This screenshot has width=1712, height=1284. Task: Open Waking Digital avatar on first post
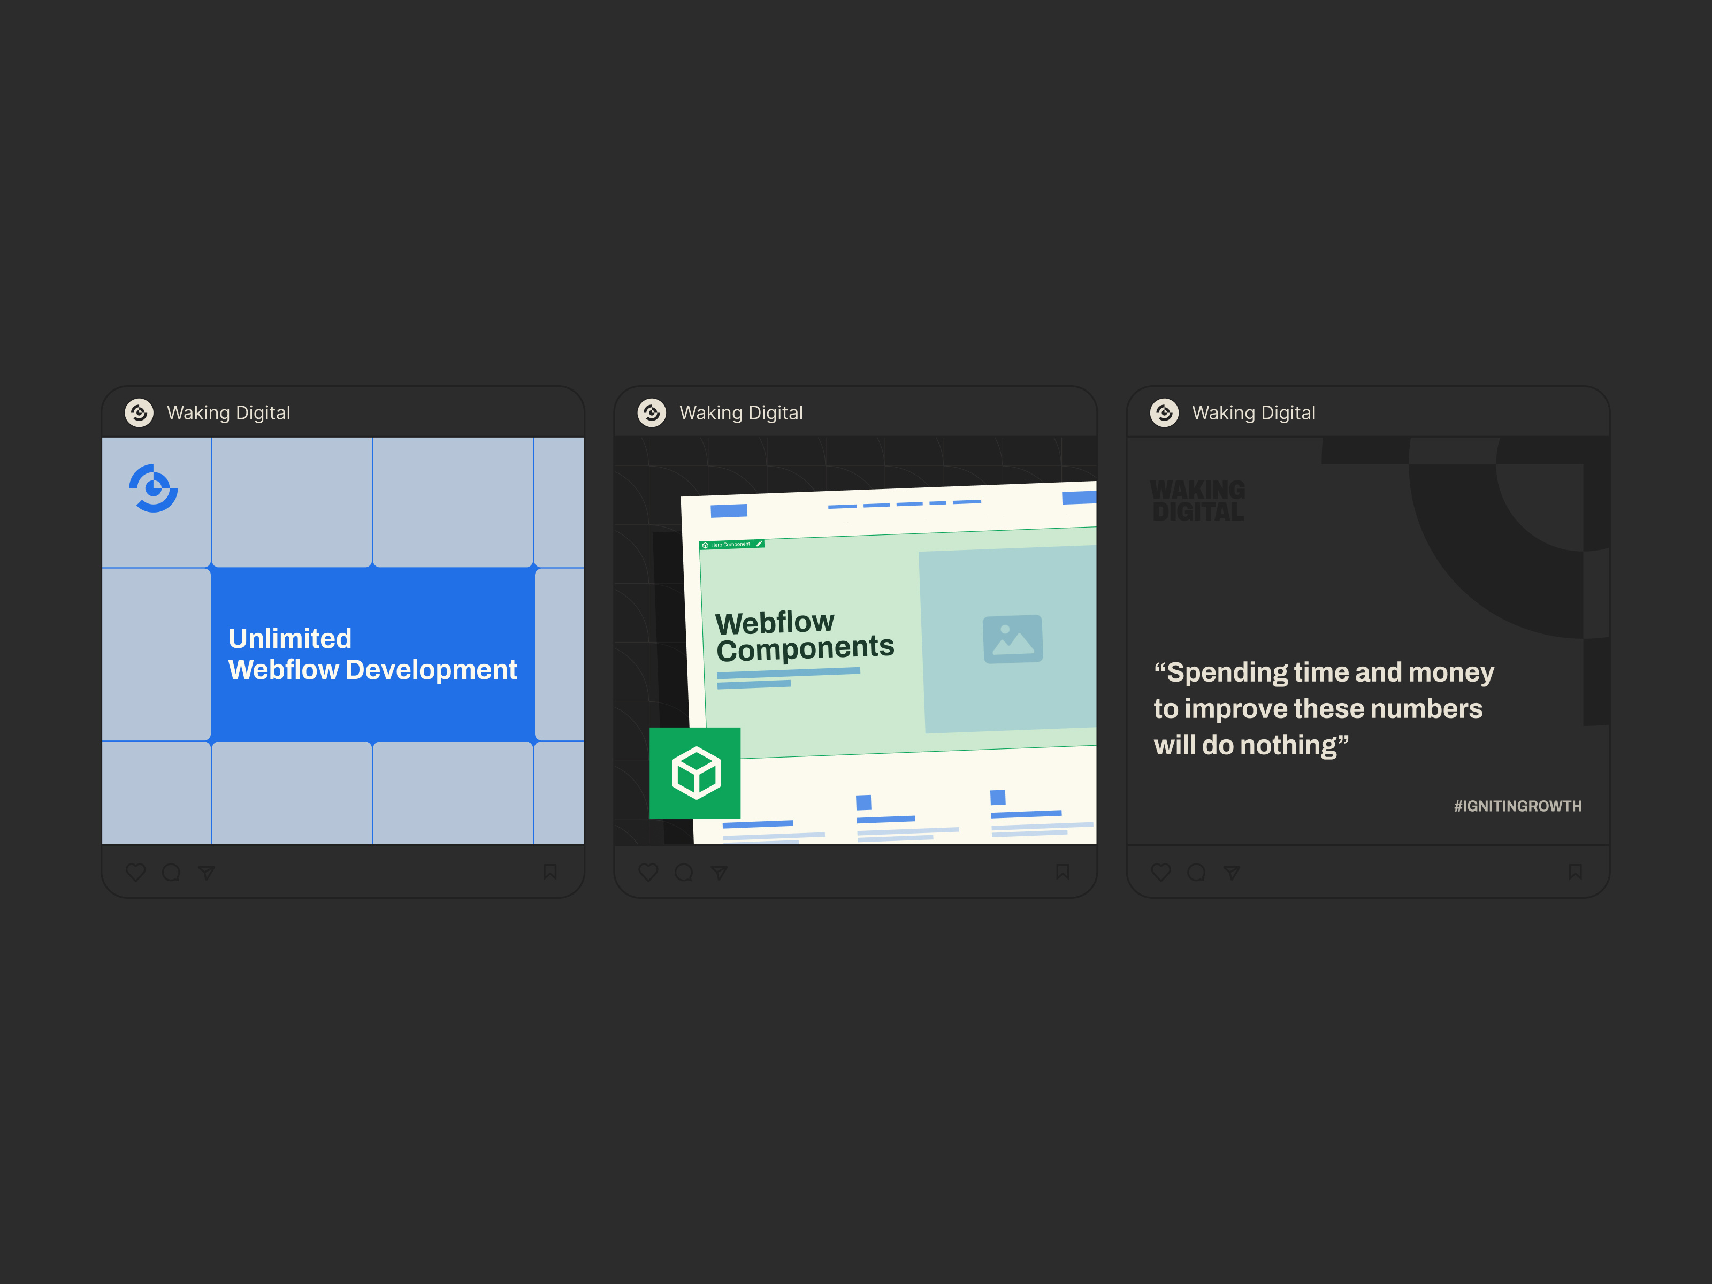[x=139, y=412]
